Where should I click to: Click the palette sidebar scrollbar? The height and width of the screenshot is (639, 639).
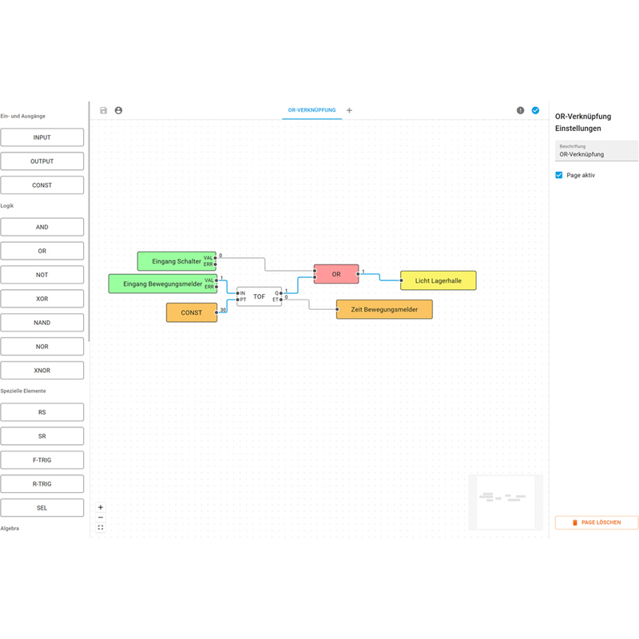pyautogui.click(x=89, y=221)
